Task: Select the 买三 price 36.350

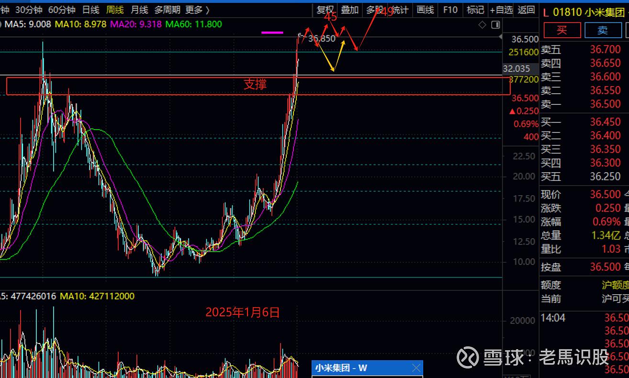Action: click(x=605, y=149)
